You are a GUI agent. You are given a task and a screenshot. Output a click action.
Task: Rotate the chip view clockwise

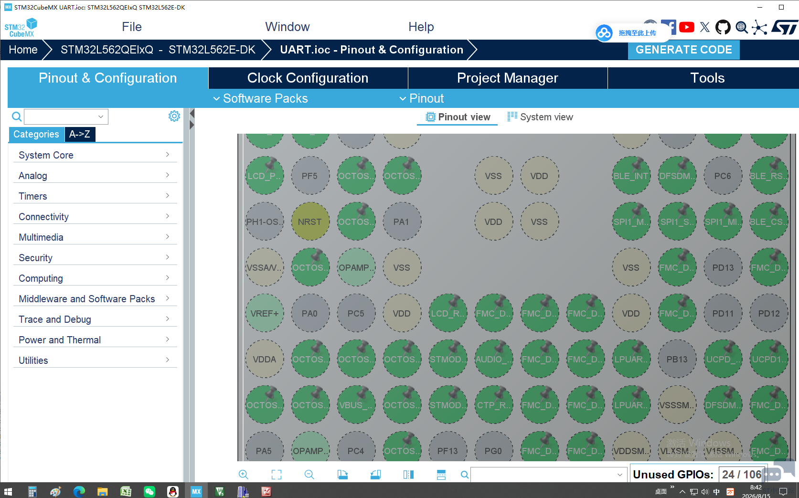tap(342, 475)
